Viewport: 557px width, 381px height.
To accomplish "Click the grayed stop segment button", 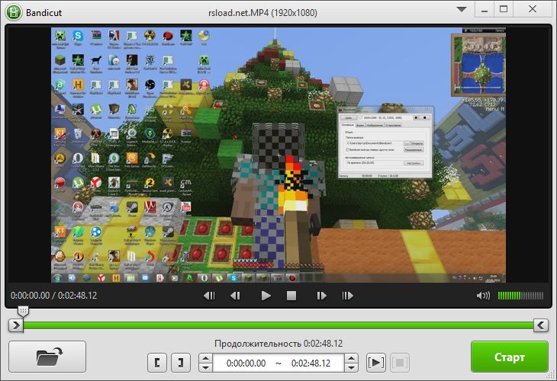I will coord(400,363).
